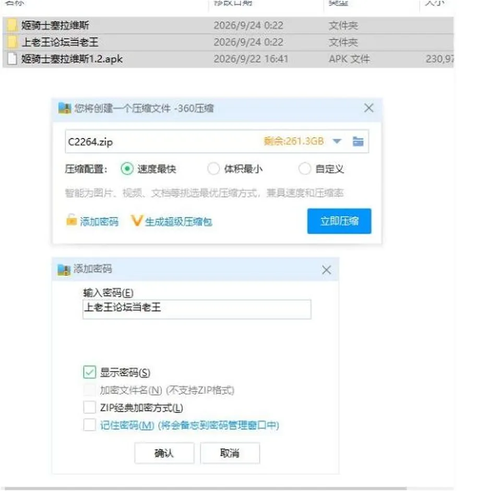Screen dimensions: 501x491
Task: Select the 姬骑士塞拉维斯1.2.apk file name
Action: [72, 59]
